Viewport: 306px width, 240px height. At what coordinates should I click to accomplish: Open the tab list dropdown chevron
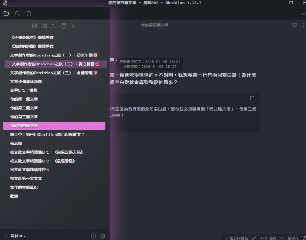tap(303, 13)
